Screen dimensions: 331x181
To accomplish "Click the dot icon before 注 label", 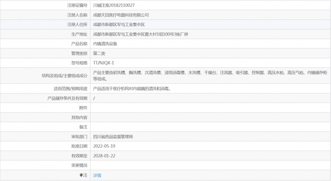I will [81, 175].
